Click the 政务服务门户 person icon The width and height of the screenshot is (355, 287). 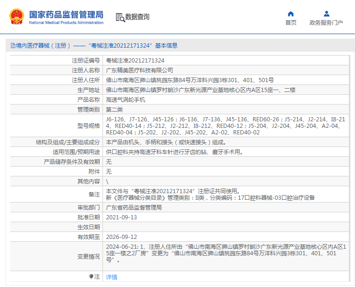[x=327, y=14]
